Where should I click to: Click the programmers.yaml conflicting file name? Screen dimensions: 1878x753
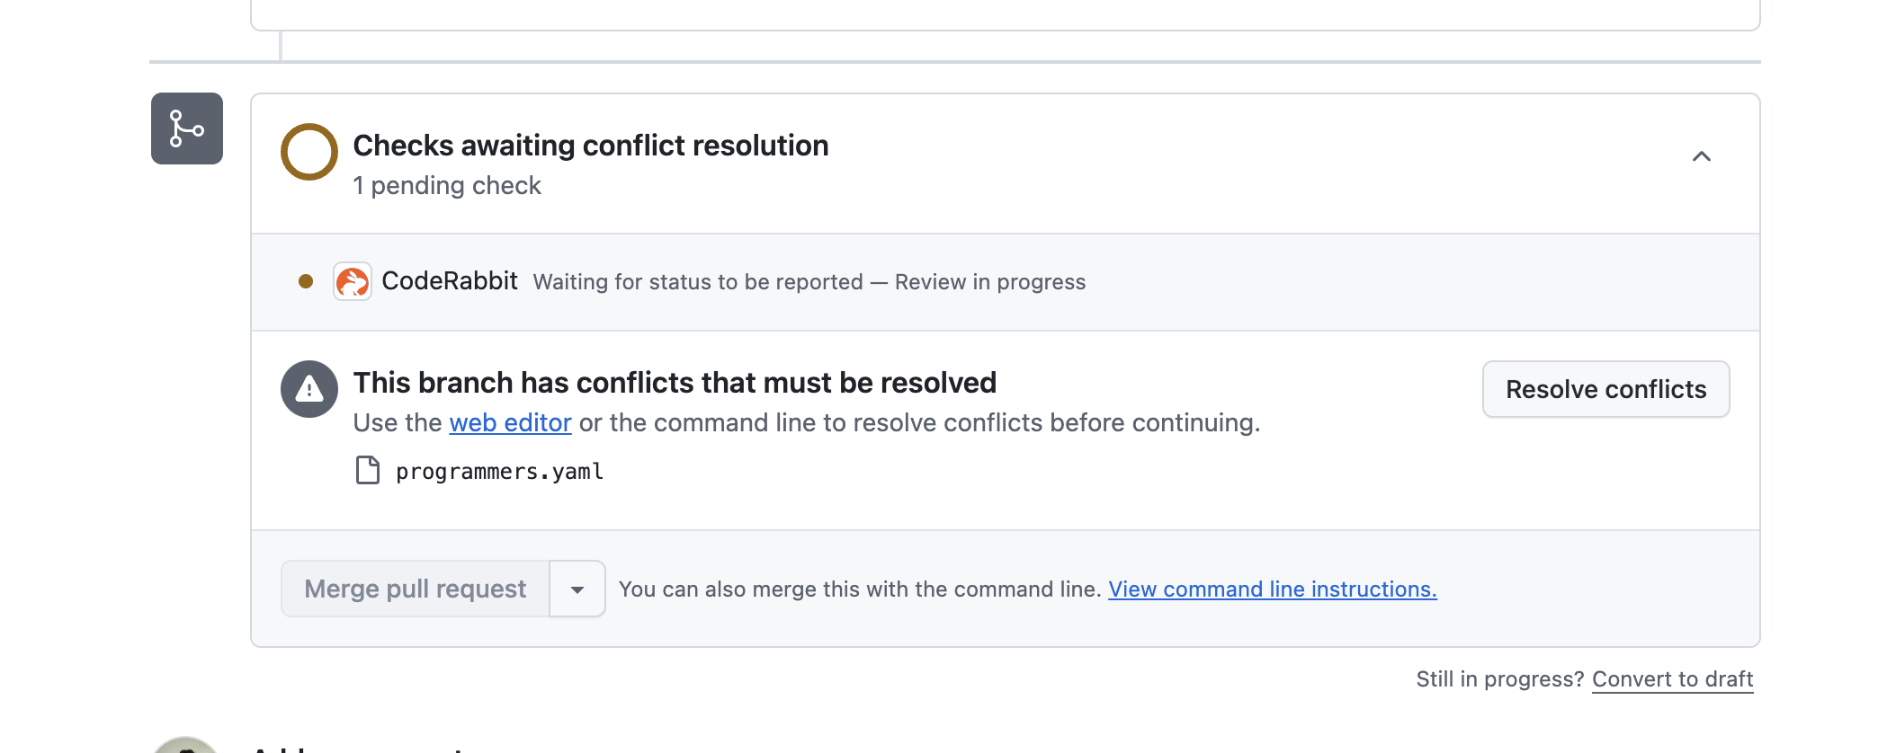(x=500, y=471)
